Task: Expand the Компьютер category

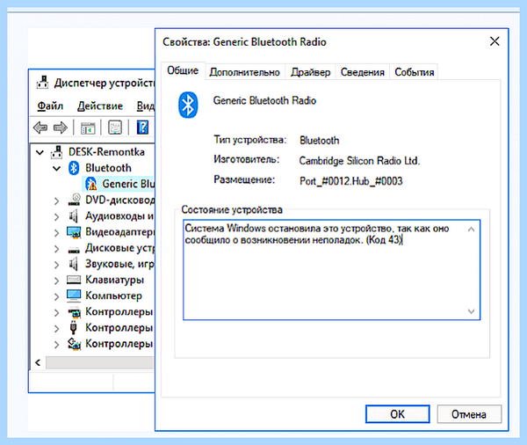Action: point(56,296)
